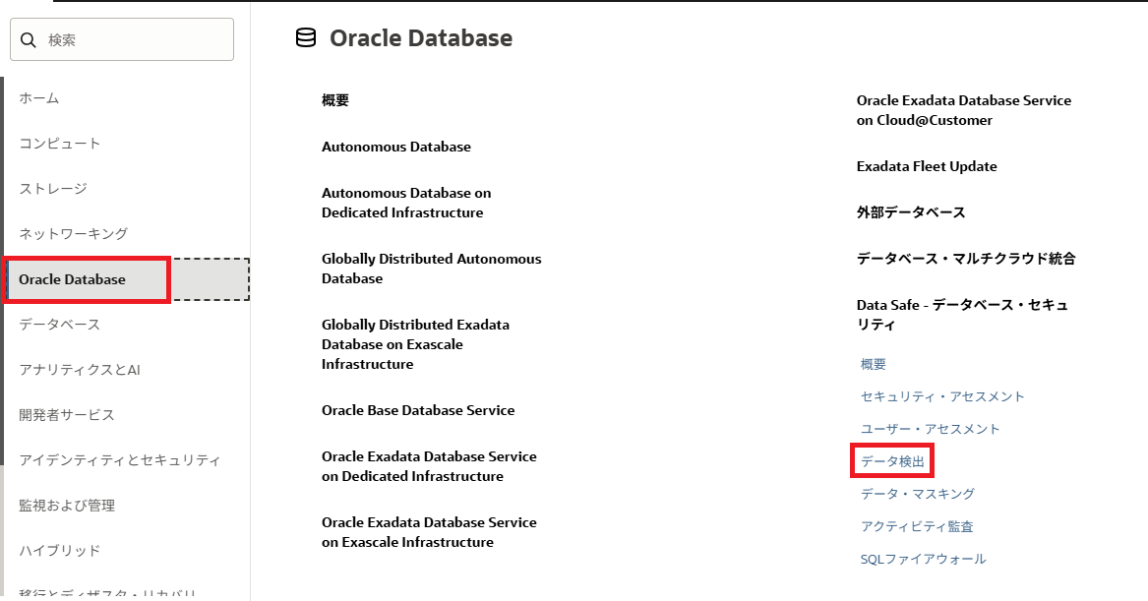Open Globally Distributed Autonomous Database

[431, 269]
